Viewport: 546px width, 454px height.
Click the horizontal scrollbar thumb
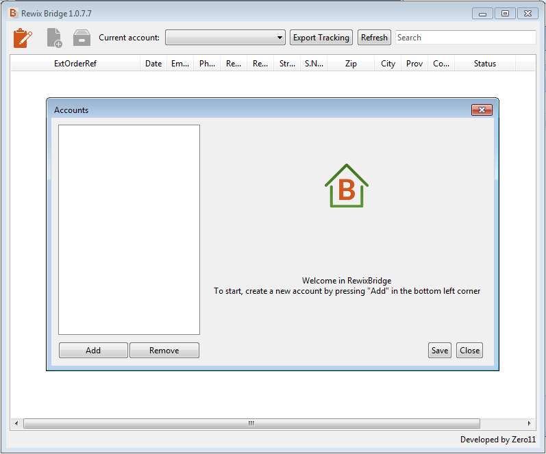click(251, 423)
